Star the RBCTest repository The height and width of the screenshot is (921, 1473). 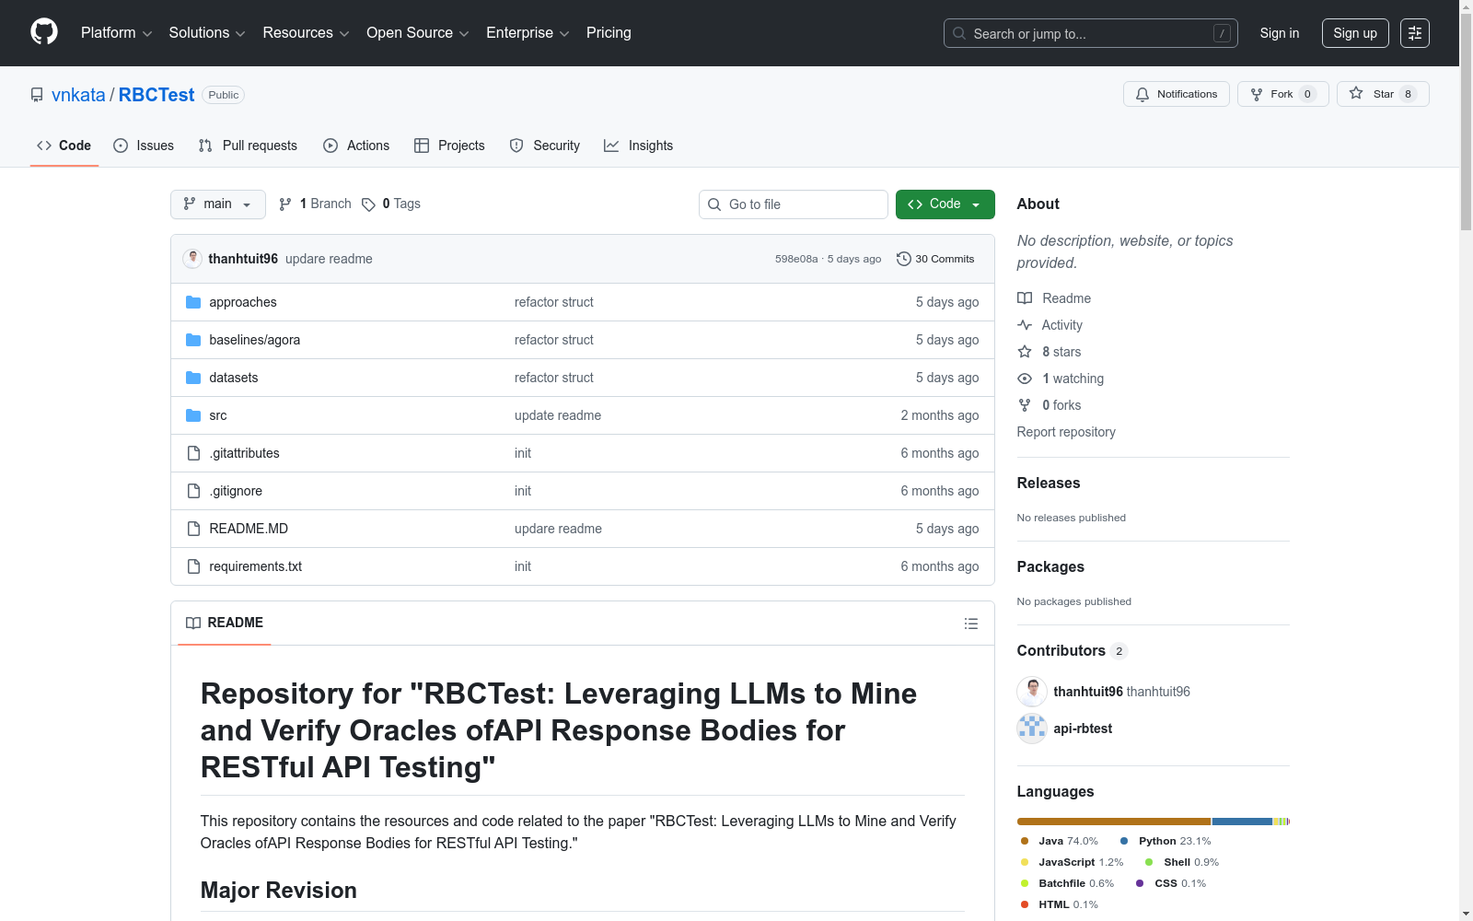1382,94
